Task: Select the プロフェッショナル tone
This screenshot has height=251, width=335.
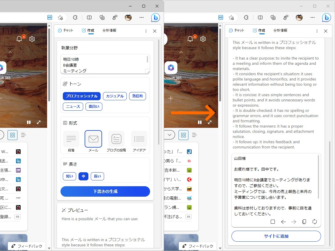Action: coord(81,96)
